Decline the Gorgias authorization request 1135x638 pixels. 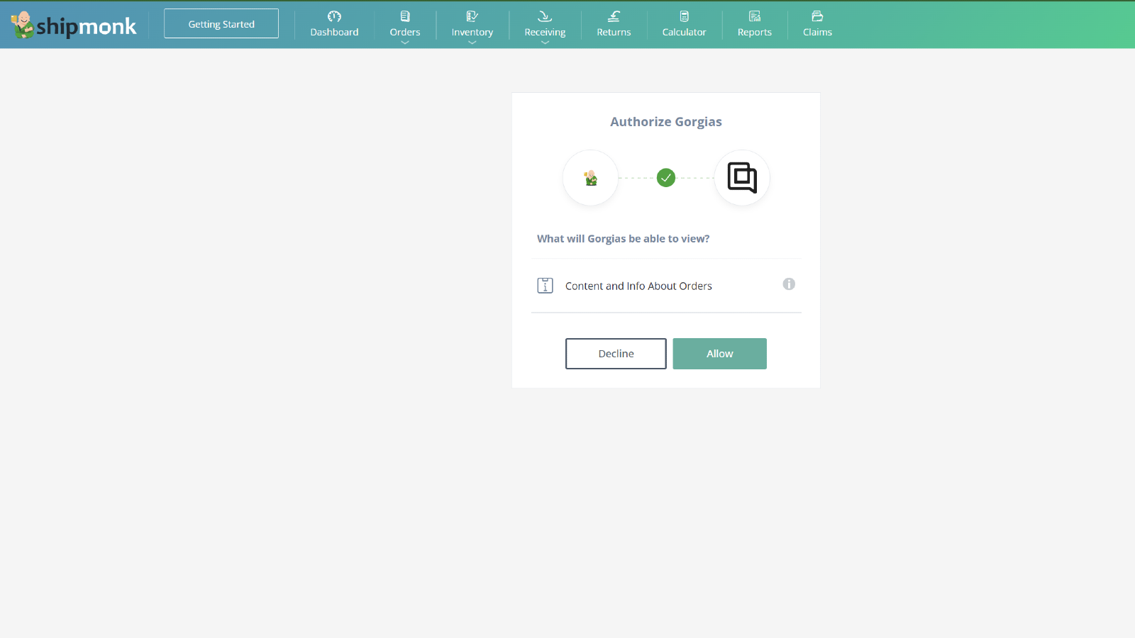615,353
